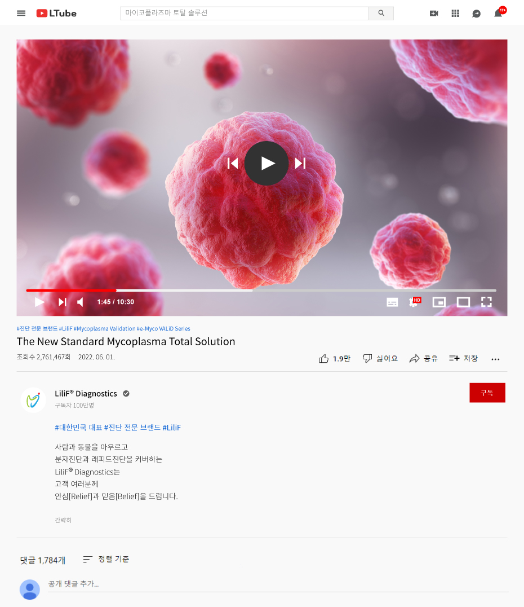Open the create video camera icon
The image size is (524, 607).
click(434, 13)
